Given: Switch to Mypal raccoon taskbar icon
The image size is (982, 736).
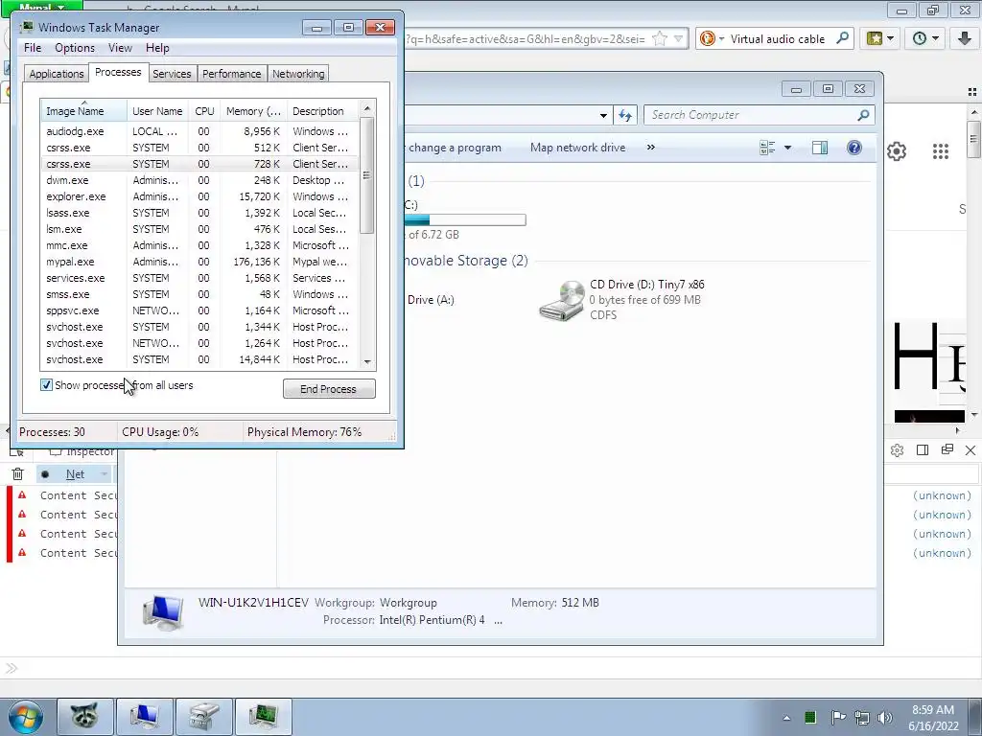Looking at the screenshot, I should [85, 717].
